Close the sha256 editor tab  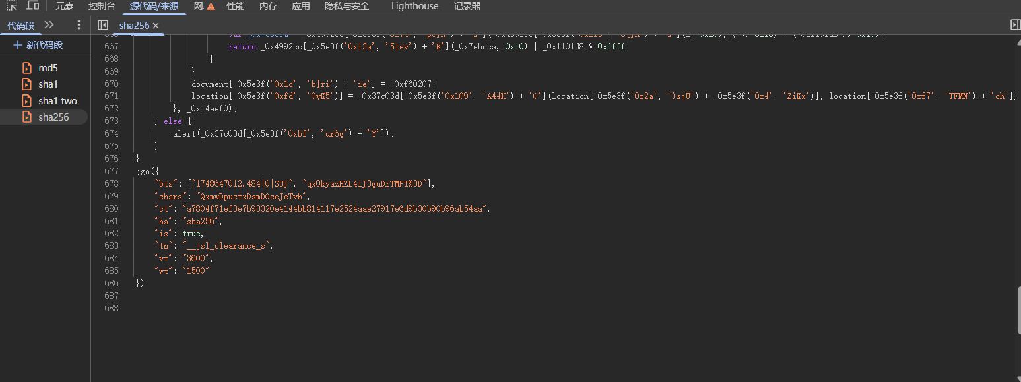point(156,26)
